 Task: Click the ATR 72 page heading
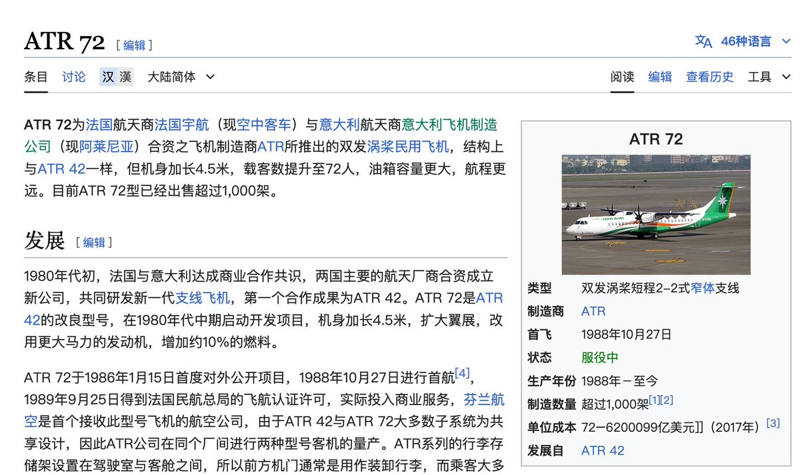tap(64, 42)
